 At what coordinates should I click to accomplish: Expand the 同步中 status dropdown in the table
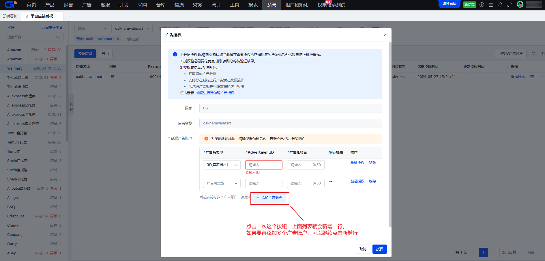398,77
